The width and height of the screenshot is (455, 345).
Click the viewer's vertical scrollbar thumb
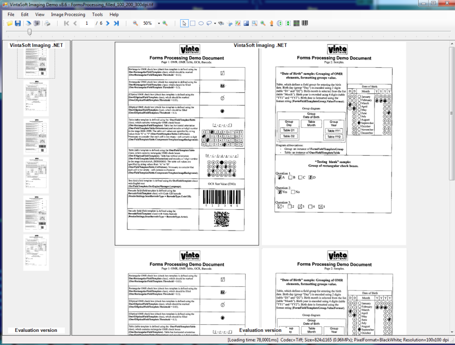451,113
